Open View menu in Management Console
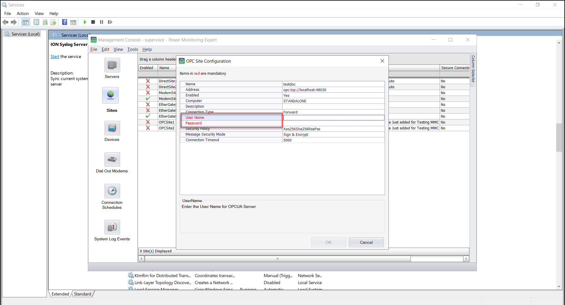Image resolution: width=565 pixels, height=305 pixels. [x=118, y=49]
